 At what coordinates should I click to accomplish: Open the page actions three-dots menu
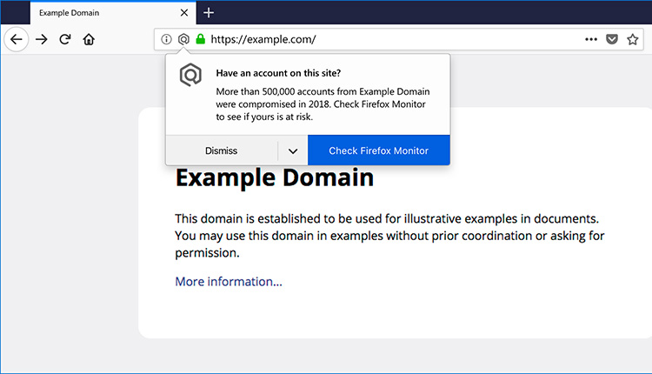pyautogui.click(x=591, y=39)
